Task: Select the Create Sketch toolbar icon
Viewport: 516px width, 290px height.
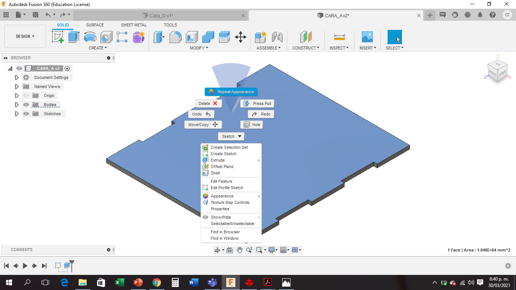Action: click(x=57, y=37)
